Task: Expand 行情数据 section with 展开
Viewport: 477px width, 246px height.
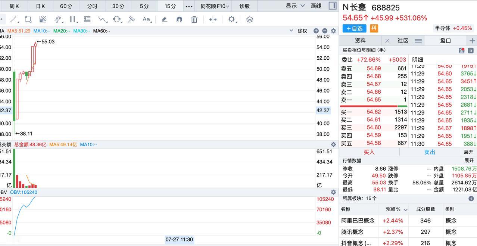Action: [x=469, y=161]
